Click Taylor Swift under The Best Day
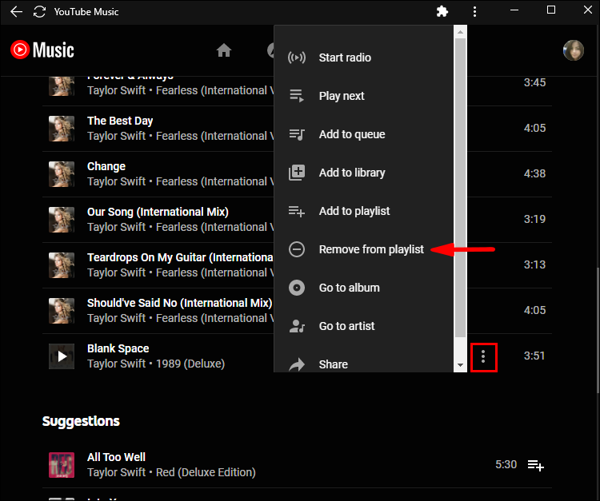This screenshot has width=600, height=501. 116,136
